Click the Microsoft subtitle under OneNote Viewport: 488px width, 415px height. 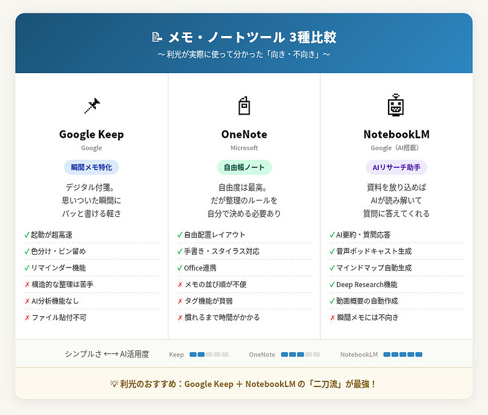click(244, 148)
